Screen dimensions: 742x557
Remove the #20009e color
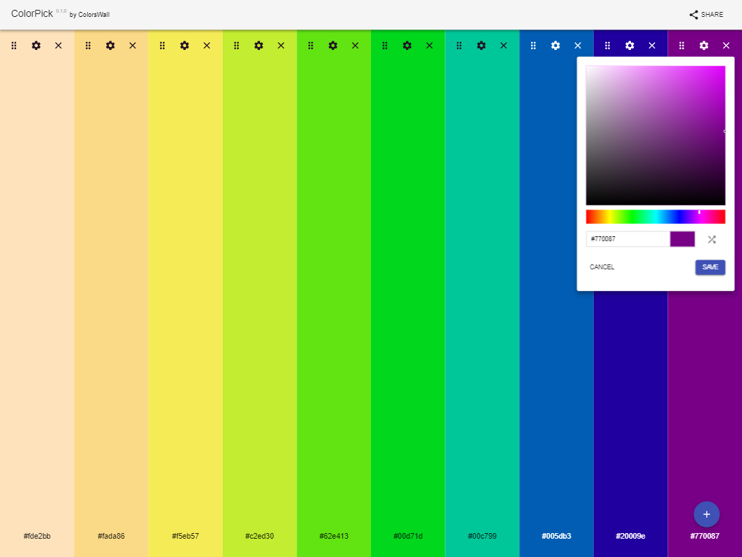pyautogui.click(x=651, y=45)
